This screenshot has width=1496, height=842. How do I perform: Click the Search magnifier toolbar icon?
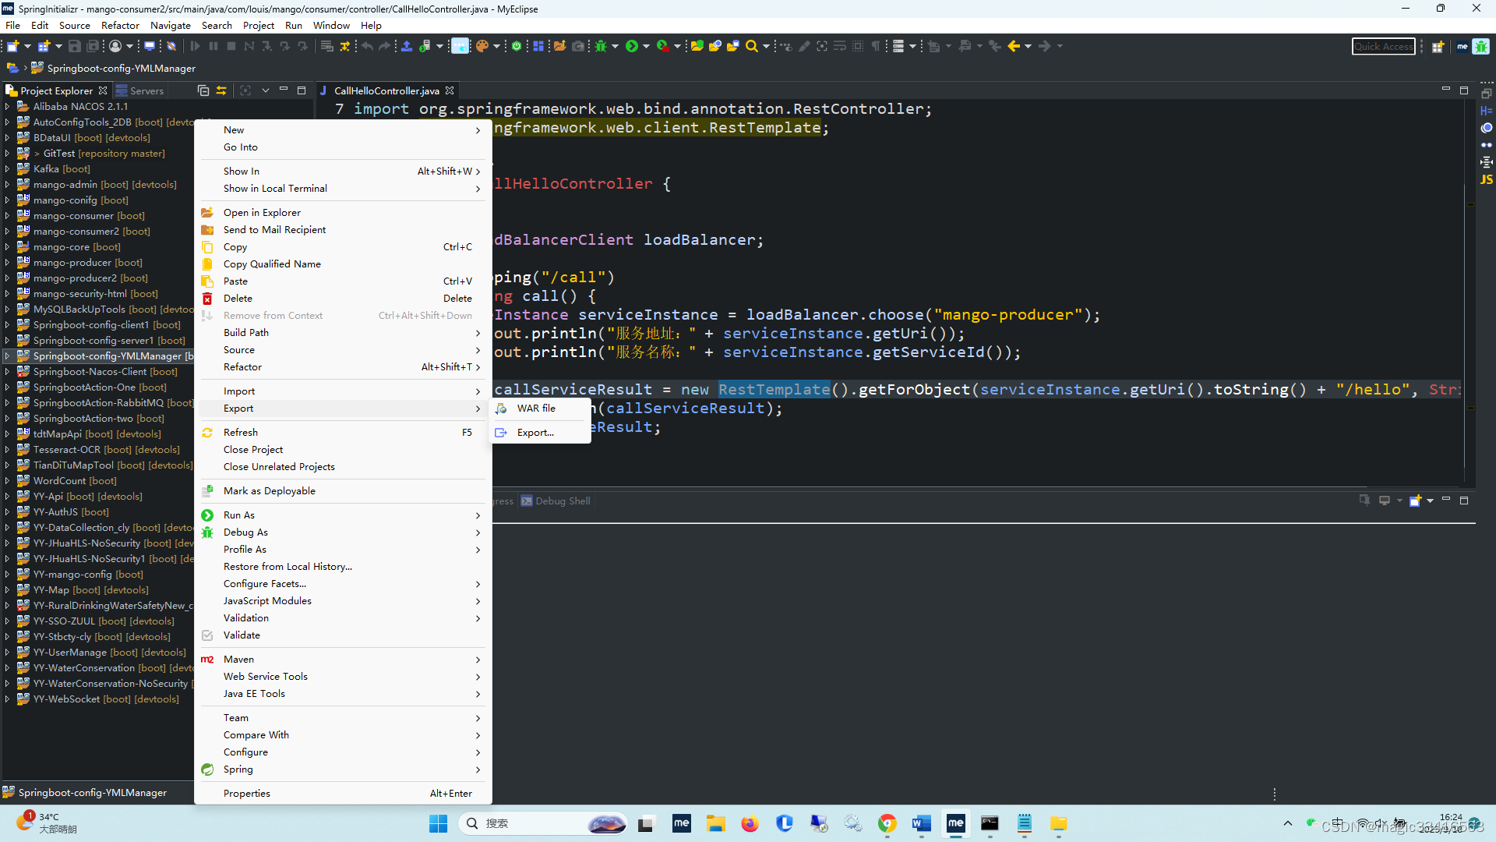751,46
